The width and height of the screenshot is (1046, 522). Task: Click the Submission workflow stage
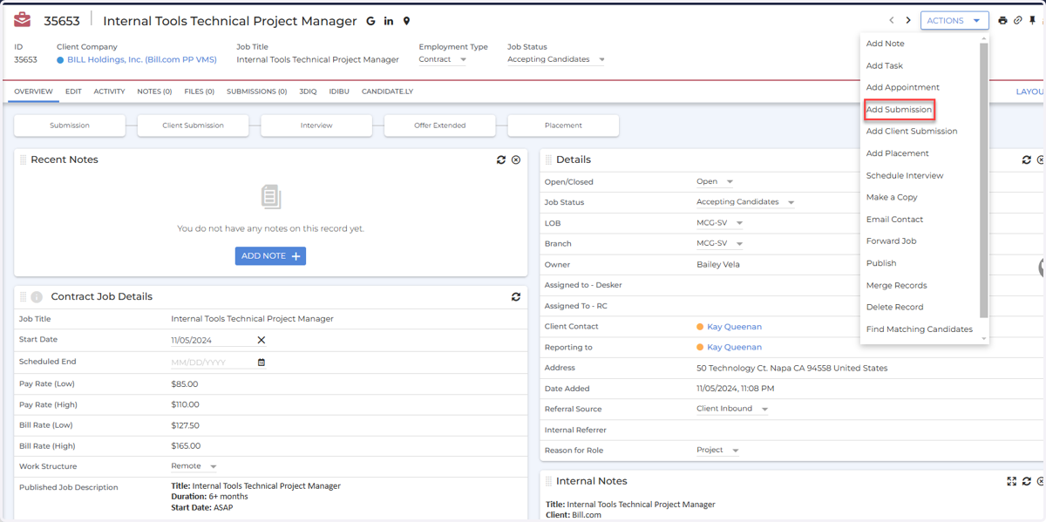(70, 125)
